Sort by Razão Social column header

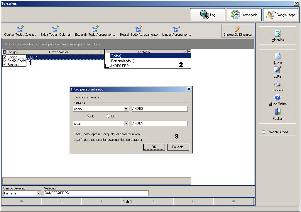pyautogui.click(x=61, y=52)
